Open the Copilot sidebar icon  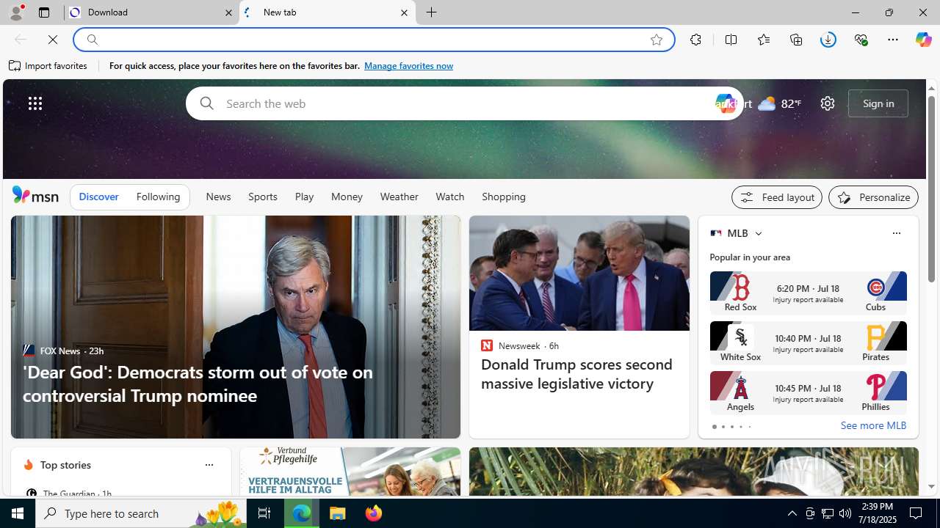pos(923,40)
